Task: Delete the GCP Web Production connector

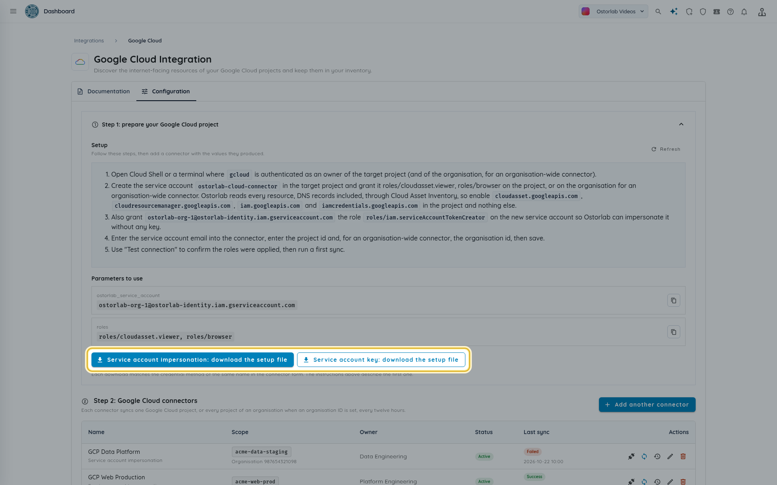Action: pos(683,481)
